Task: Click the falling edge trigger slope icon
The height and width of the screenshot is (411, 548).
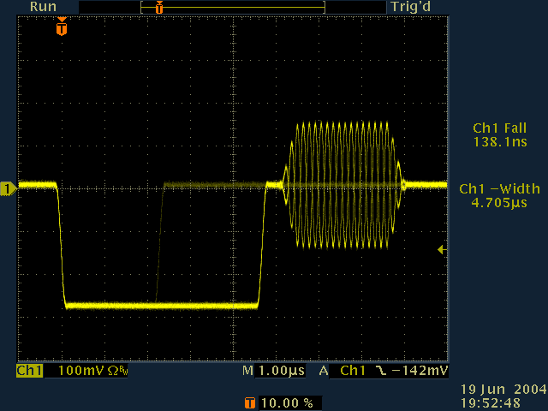Action: coord(378,372)
